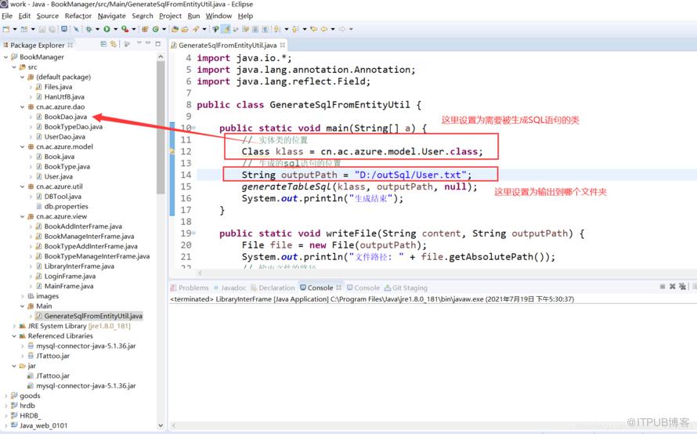Open the Project menu

(170, 16)
